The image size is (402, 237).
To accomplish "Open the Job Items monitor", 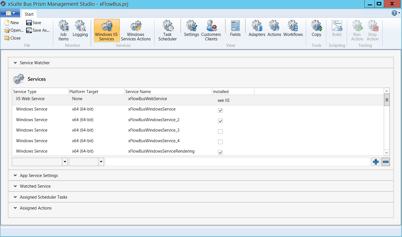I will point(63,30).
